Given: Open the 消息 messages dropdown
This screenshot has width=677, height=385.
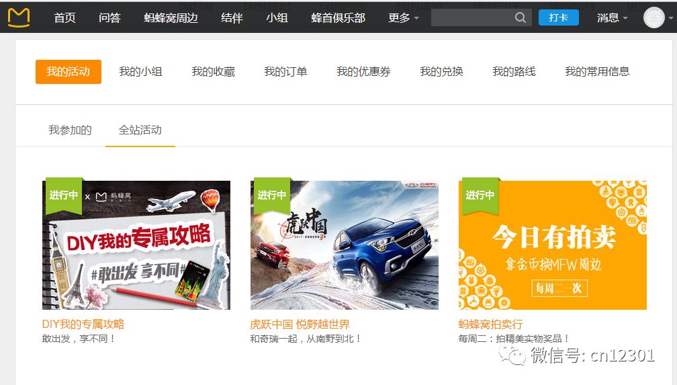Looking at the screenshot, I should coord(612,17).
